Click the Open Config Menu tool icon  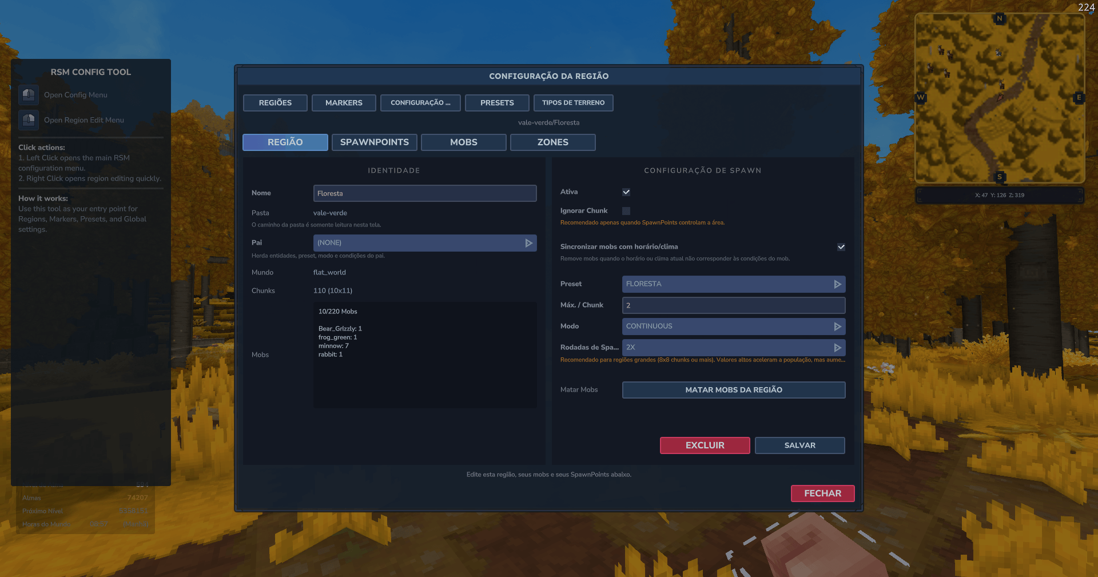(x=29, y=95)
